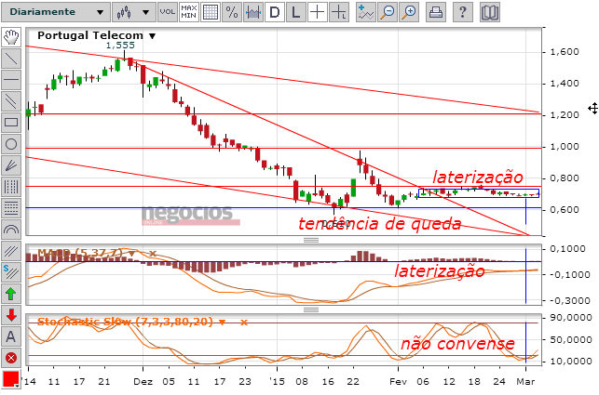This screenshot has height=395, width=599.
Task: Open the MACD indicator settings dropdown
Action: tap(131, 254)
